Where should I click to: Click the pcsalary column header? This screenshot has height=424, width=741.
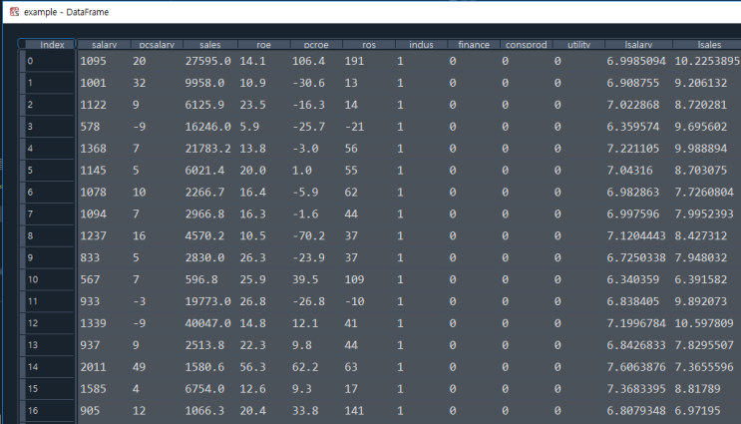157,44
